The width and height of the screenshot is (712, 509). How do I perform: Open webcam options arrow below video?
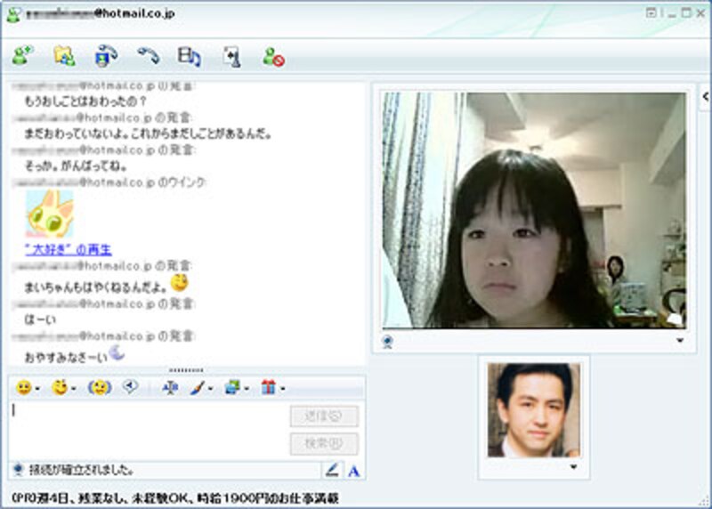[x=680, y=340]
